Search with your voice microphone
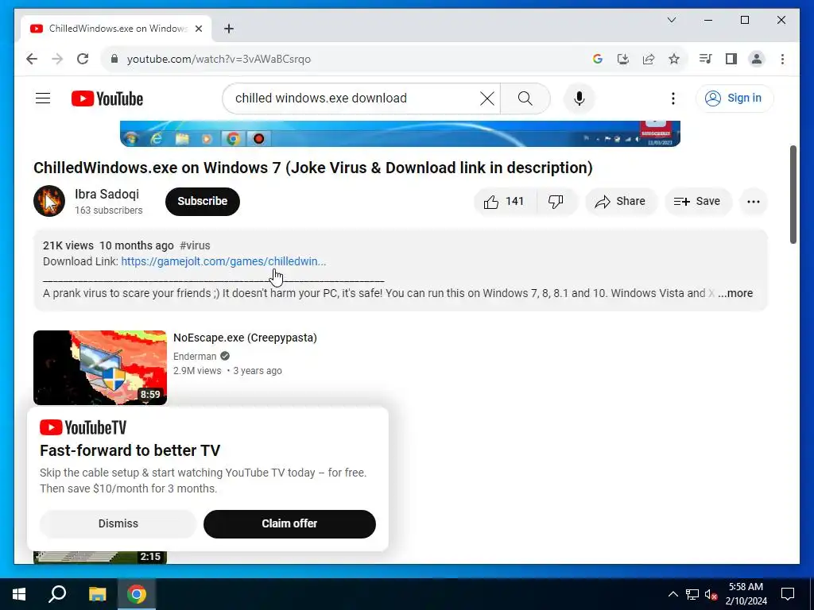The height and width of the screenshot is (610, 814). pos(579,98)
